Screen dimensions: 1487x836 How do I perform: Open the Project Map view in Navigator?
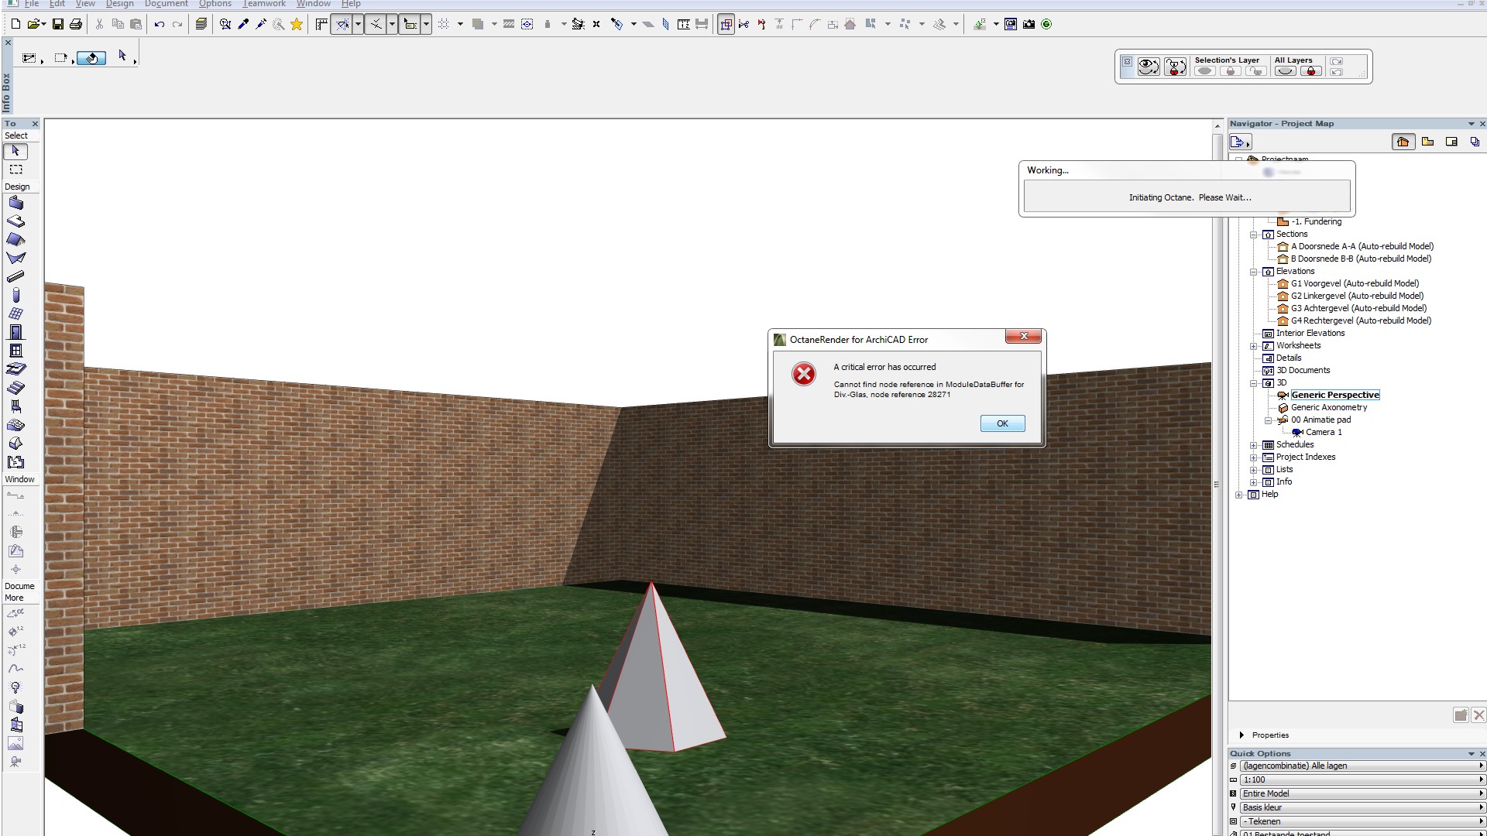(x=1403, y=142)
